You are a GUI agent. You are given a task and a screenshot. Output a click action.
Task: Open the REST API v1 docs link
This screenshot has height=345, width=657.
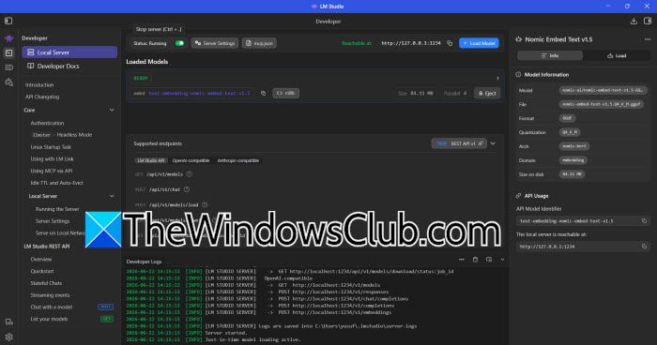point(459,143)
